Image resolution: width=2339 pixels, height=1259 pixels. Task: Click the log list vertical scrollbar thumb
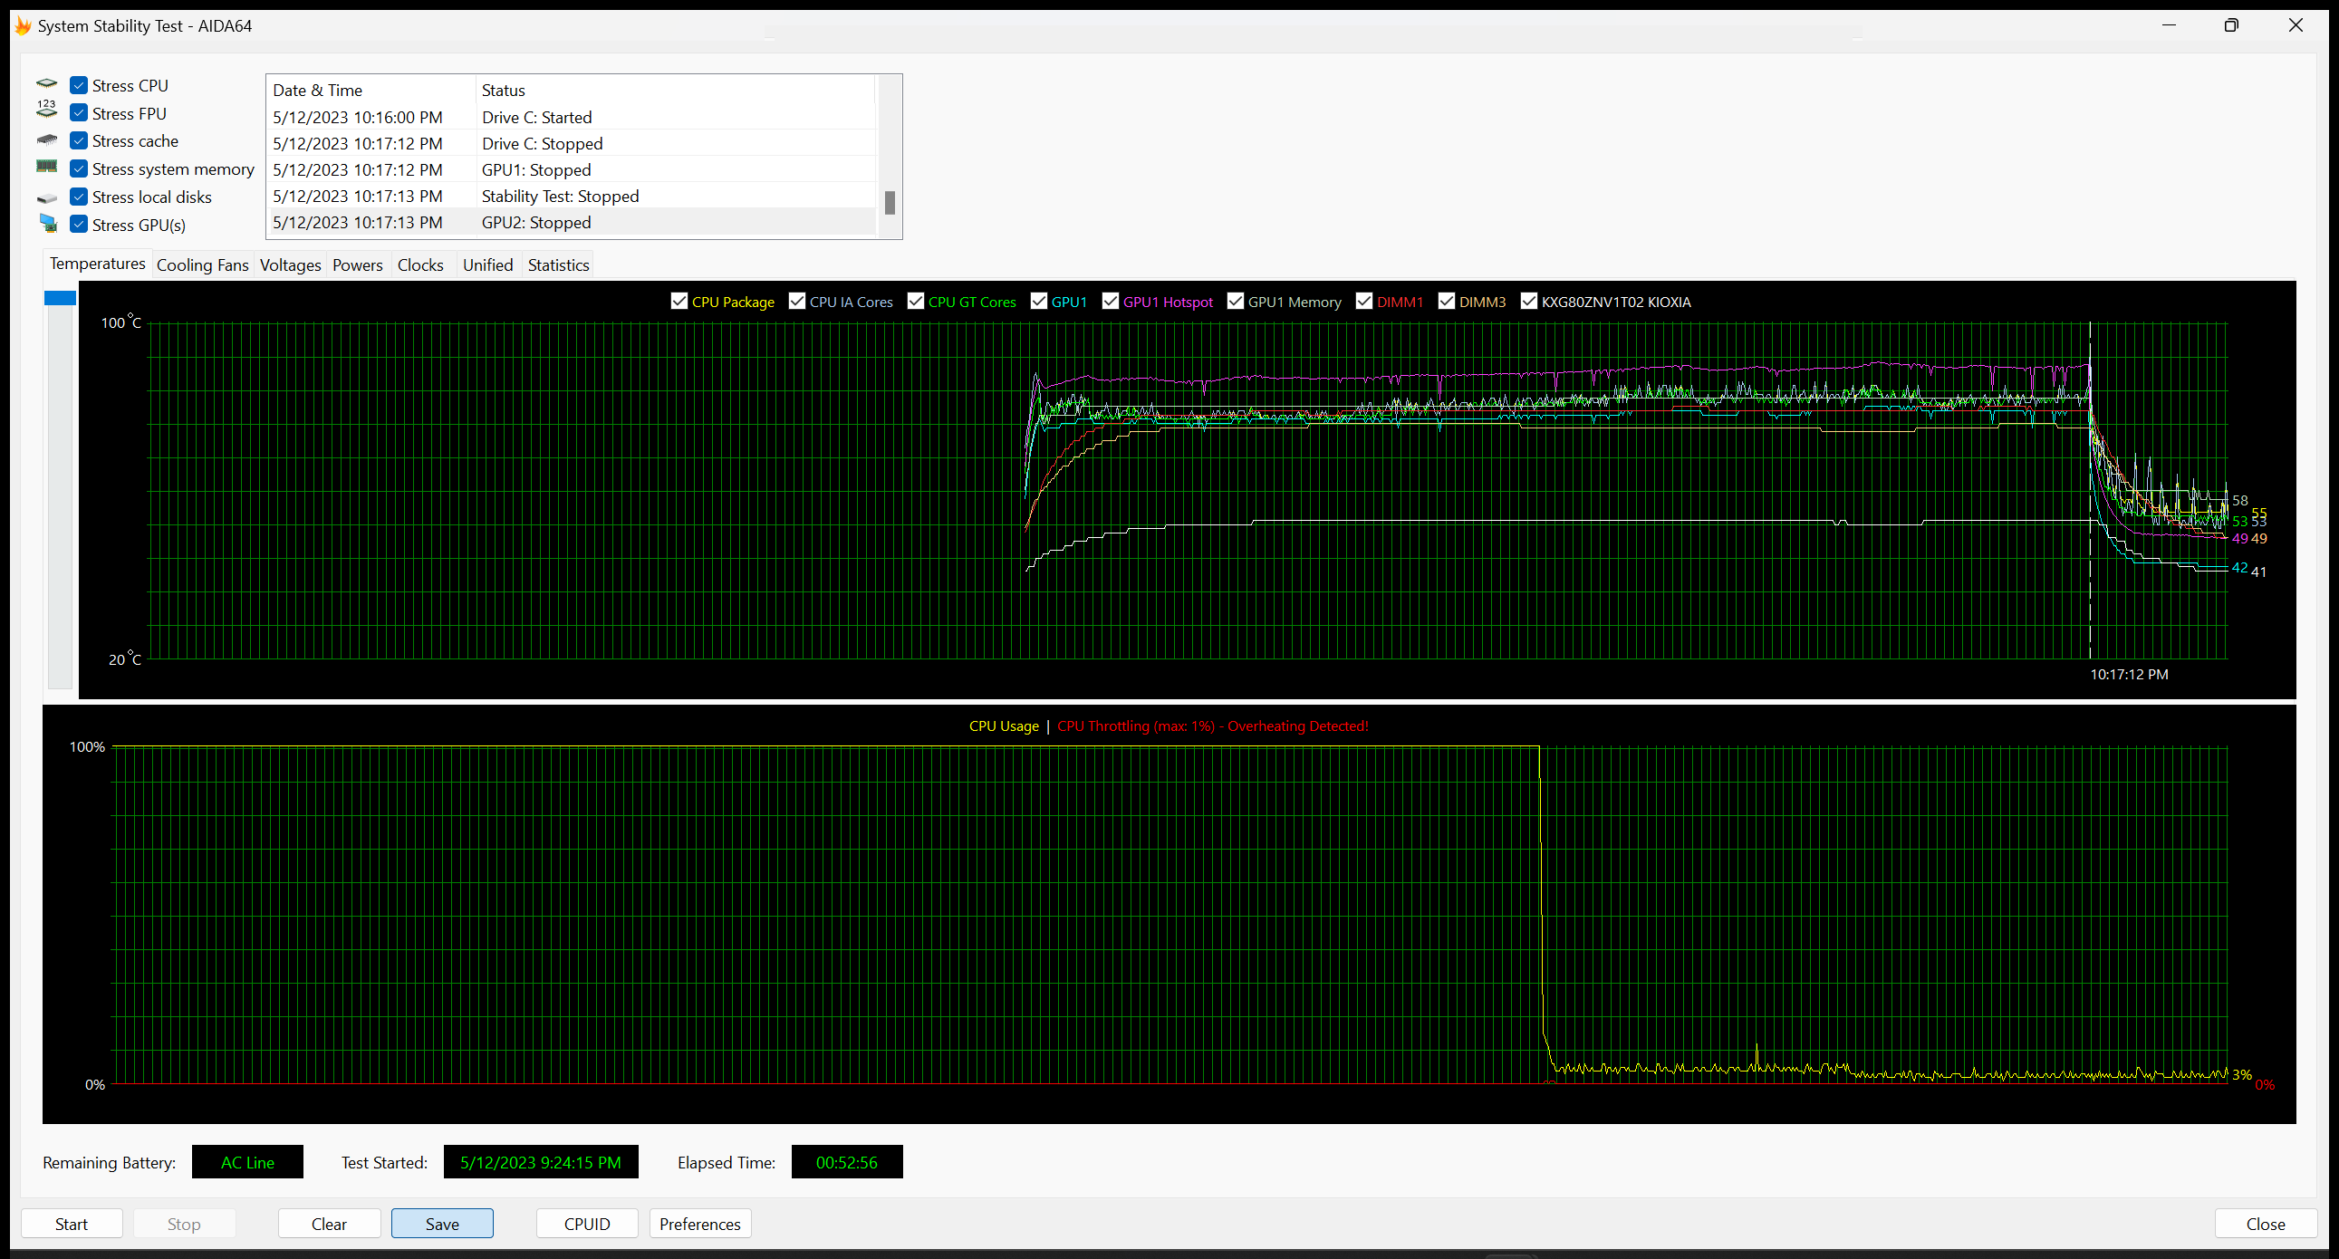coord(889,202)
